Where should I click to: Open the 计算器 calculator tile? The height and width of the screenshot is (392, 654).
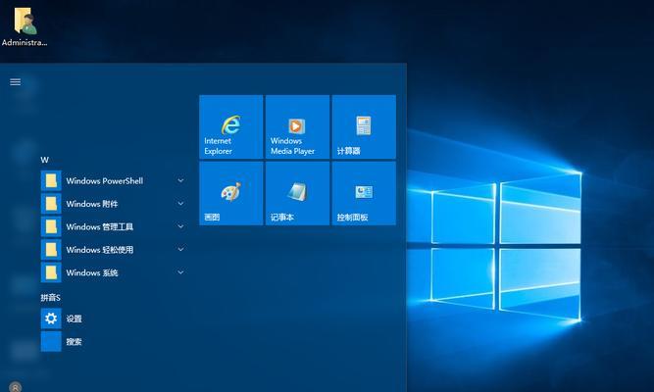364,126
